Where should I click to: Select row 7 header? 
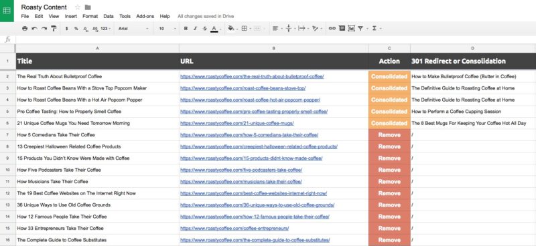[8, 135]
